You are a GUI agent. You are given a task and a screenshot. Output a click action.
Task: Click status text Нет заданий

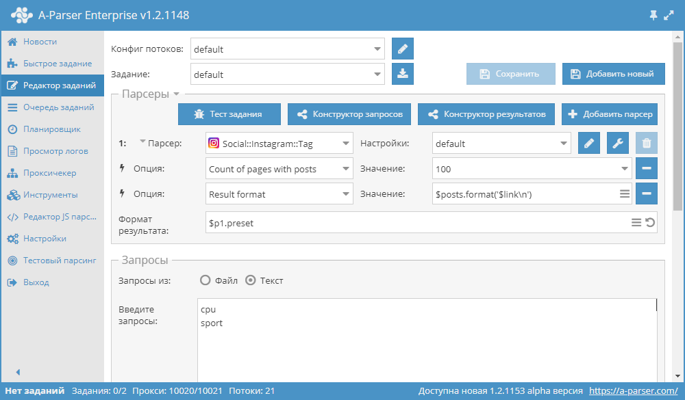34,391
